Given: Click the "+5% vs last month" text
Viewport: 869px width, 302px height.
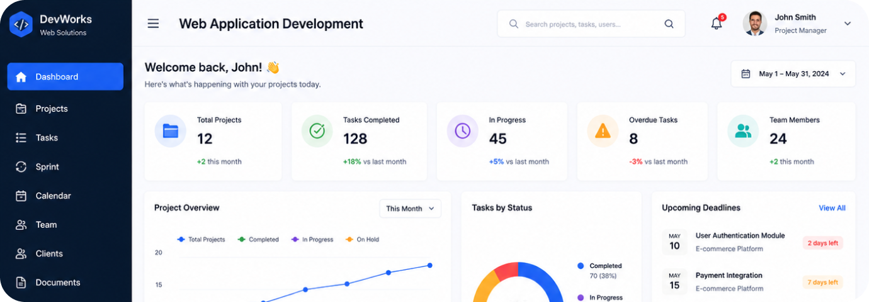Looking at the screenshot, I should click(x=519, y=162).
